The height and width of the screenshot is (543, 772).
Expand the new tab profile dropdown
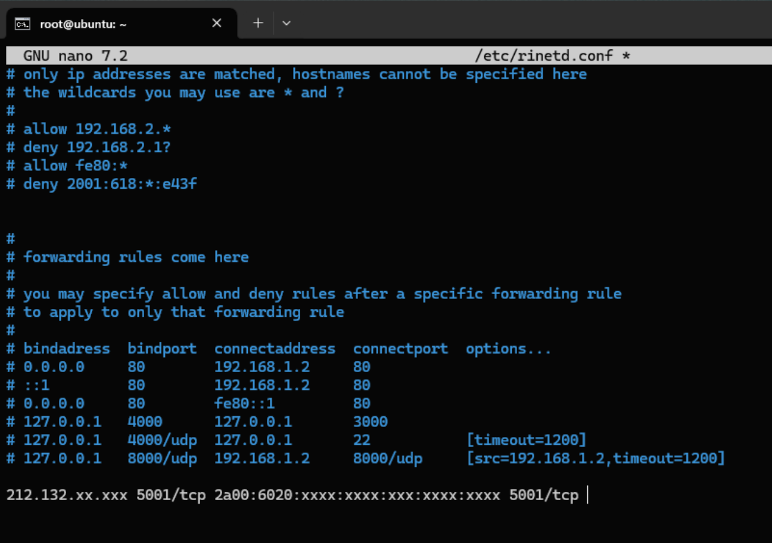[287, 23]
